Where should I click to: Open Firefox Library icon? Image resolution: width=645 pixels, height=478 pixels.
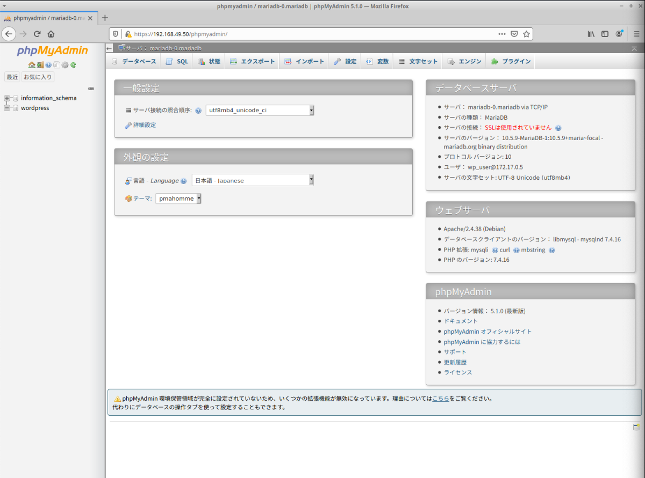(x=591, y=34)
